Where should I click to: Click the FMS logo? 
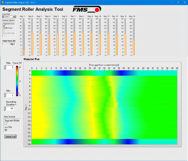pyautogui.click(x=87, y=9)
